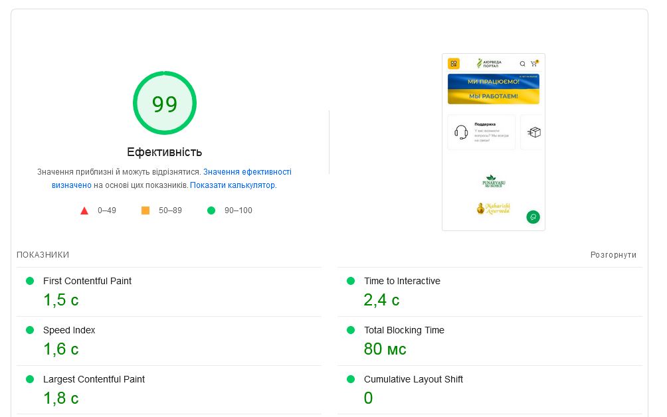Click the 'Speed Index' label
The image size is (667, 417).
[69, 330]
